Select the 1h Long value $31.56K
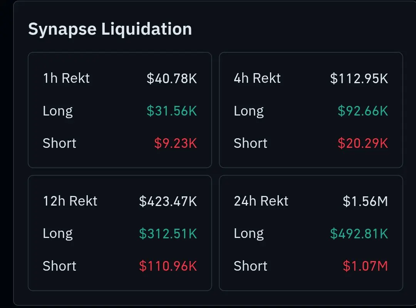The width and height of the screenshot is (416, 308). pos(172,111)
